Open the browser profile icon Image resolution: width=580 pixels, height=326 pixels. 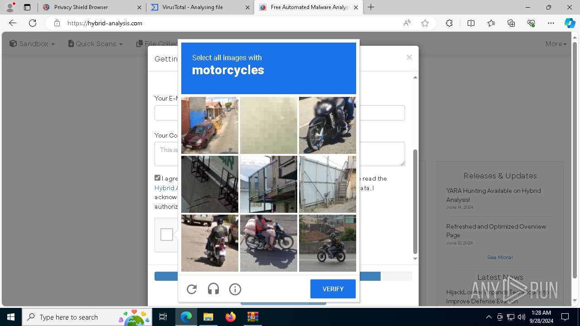click(10, 7)
